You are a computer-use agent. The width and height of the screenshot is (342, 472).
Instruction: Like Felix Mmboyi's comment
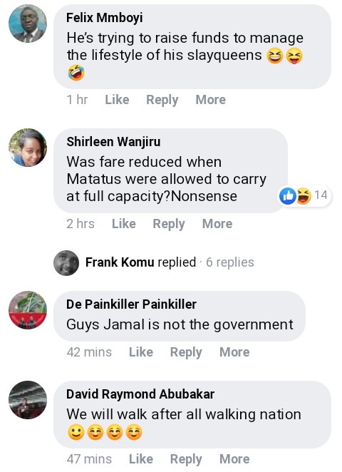[x=117, y=100]
